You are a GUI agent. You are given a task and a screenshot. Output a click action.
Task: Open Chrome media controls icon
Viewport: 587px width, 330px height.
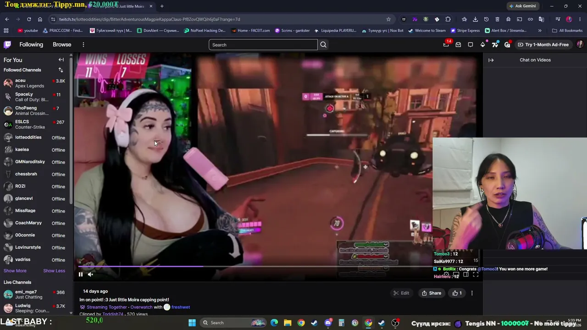(x=558, y=19)
